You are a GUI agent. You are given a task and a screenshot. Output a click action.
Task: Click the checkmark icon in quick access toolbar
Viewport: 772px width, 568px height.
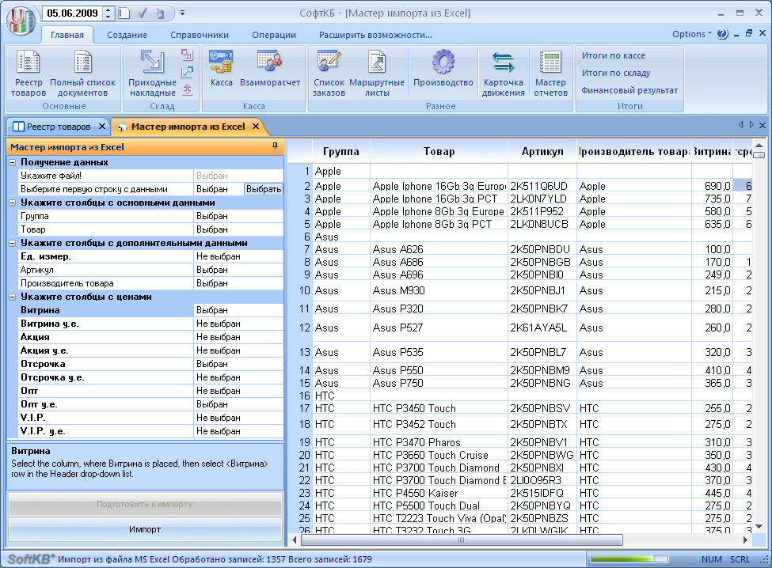coord(143,13)
